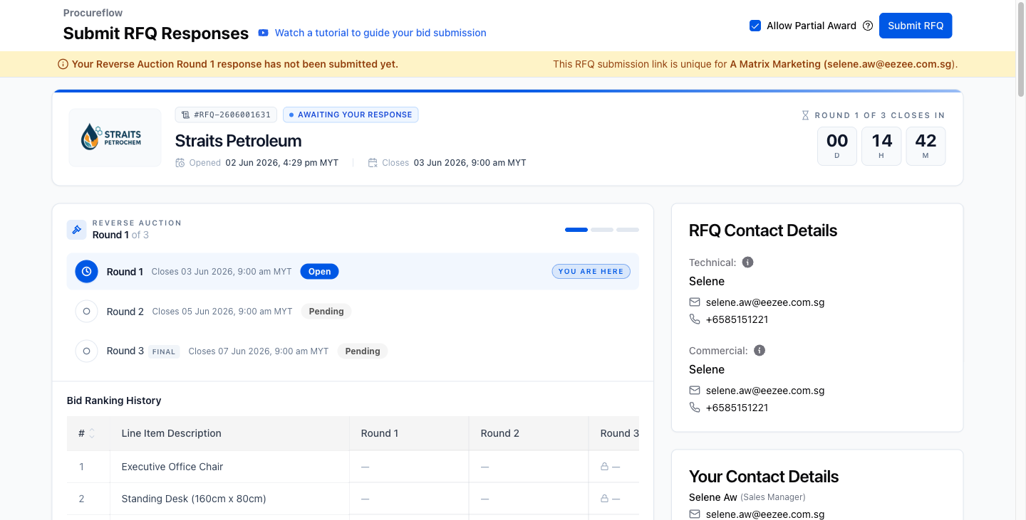Click the video tutorial play icon
The width and height of the screenshot is (1026, 520).
click(x=264, y=33)
